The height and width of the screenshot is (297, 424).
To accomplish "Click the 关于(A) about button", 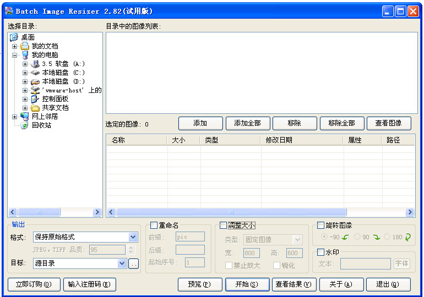I will [341, 284].
